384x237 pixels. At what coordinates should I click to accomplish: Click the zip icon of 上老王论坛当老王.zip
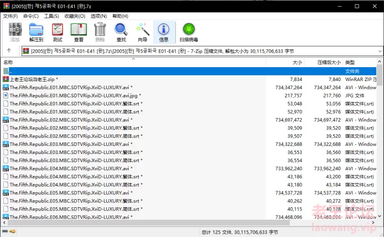tap(6, 79)
